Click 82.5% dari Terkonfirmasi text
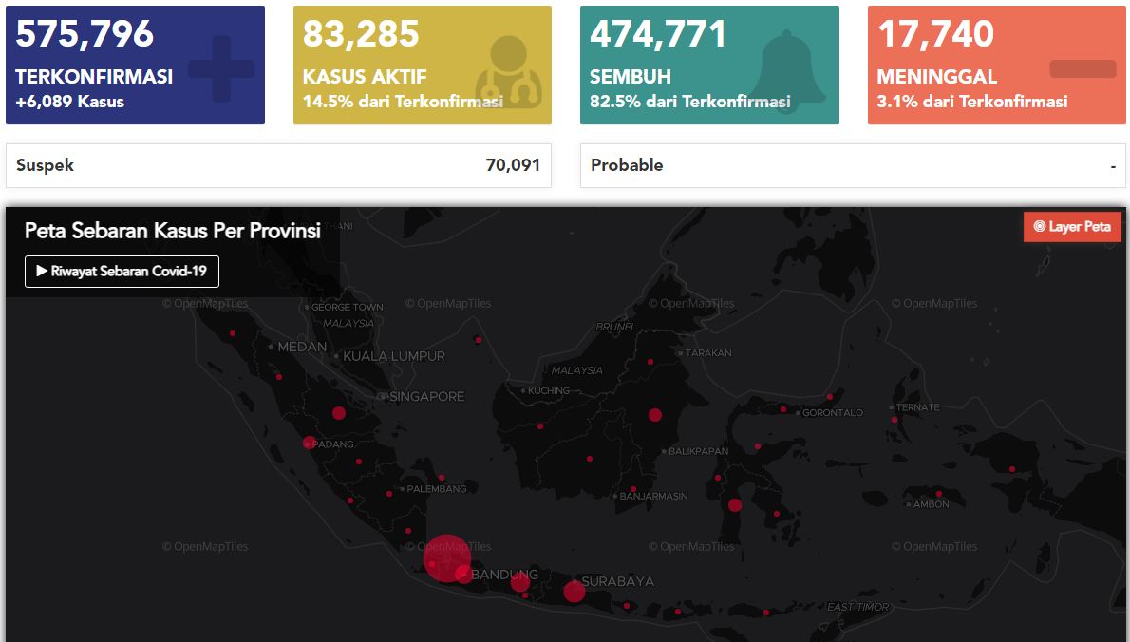Viewport: 1130px width, 642px height. coord(689,102)
